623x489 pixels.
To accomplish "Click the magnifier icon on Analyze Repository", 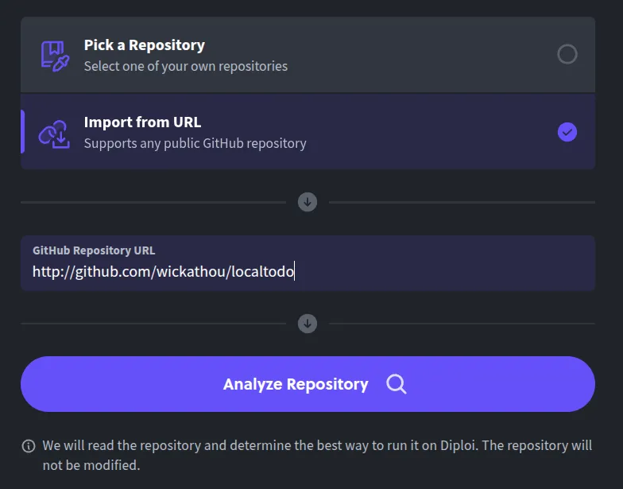I will (397, 384).
